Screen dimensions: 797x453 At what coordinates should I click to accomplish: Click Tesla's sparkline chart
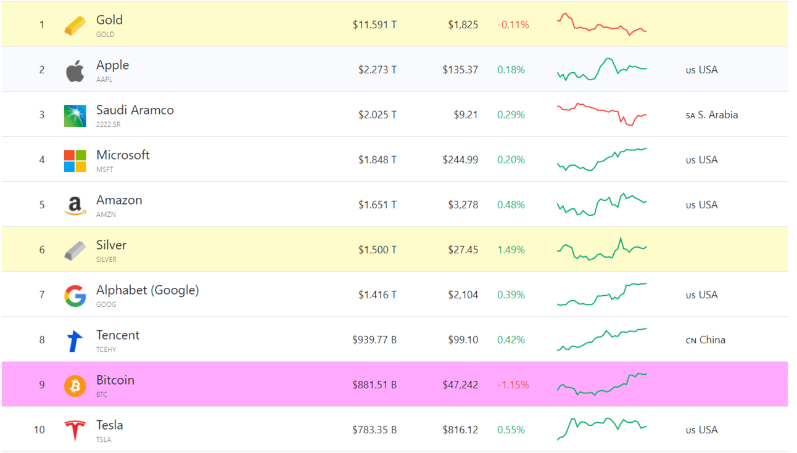tap(602, 429)
